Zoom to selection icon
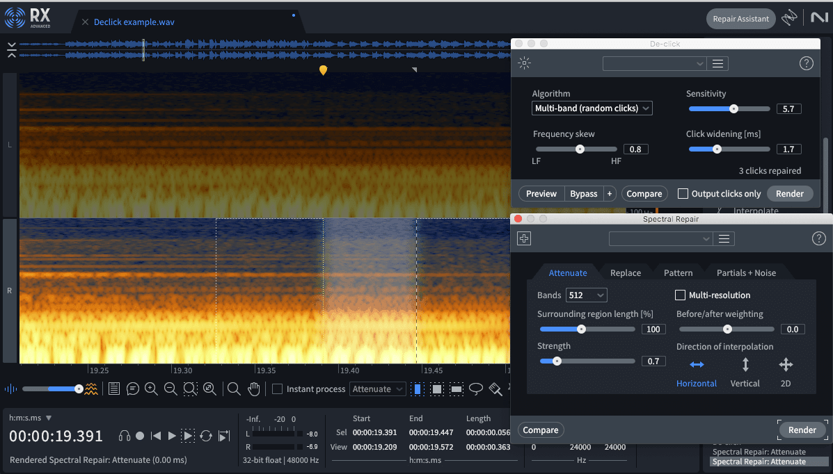Image resolution: width=833 pixels, height=474 pixels. 190,389
